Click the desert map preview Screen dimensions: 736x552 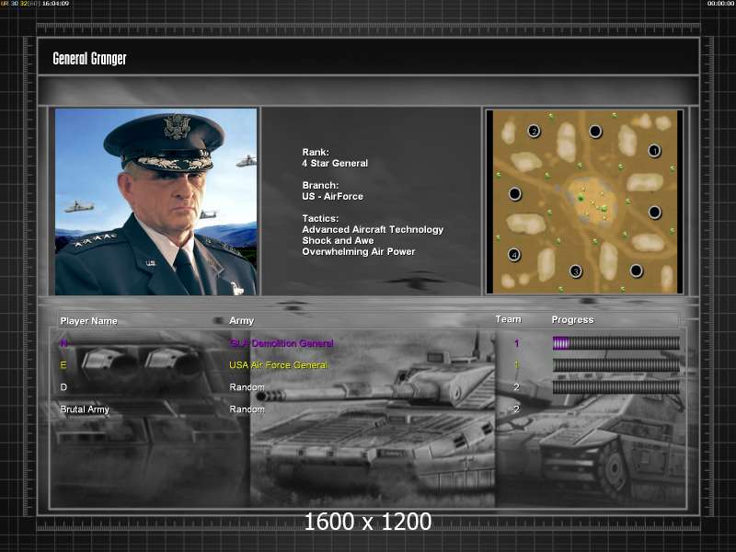[585, 201]
